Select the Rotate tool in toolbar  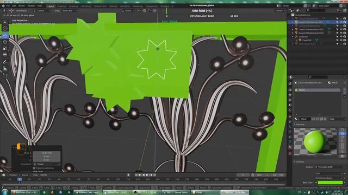(5, 42)
